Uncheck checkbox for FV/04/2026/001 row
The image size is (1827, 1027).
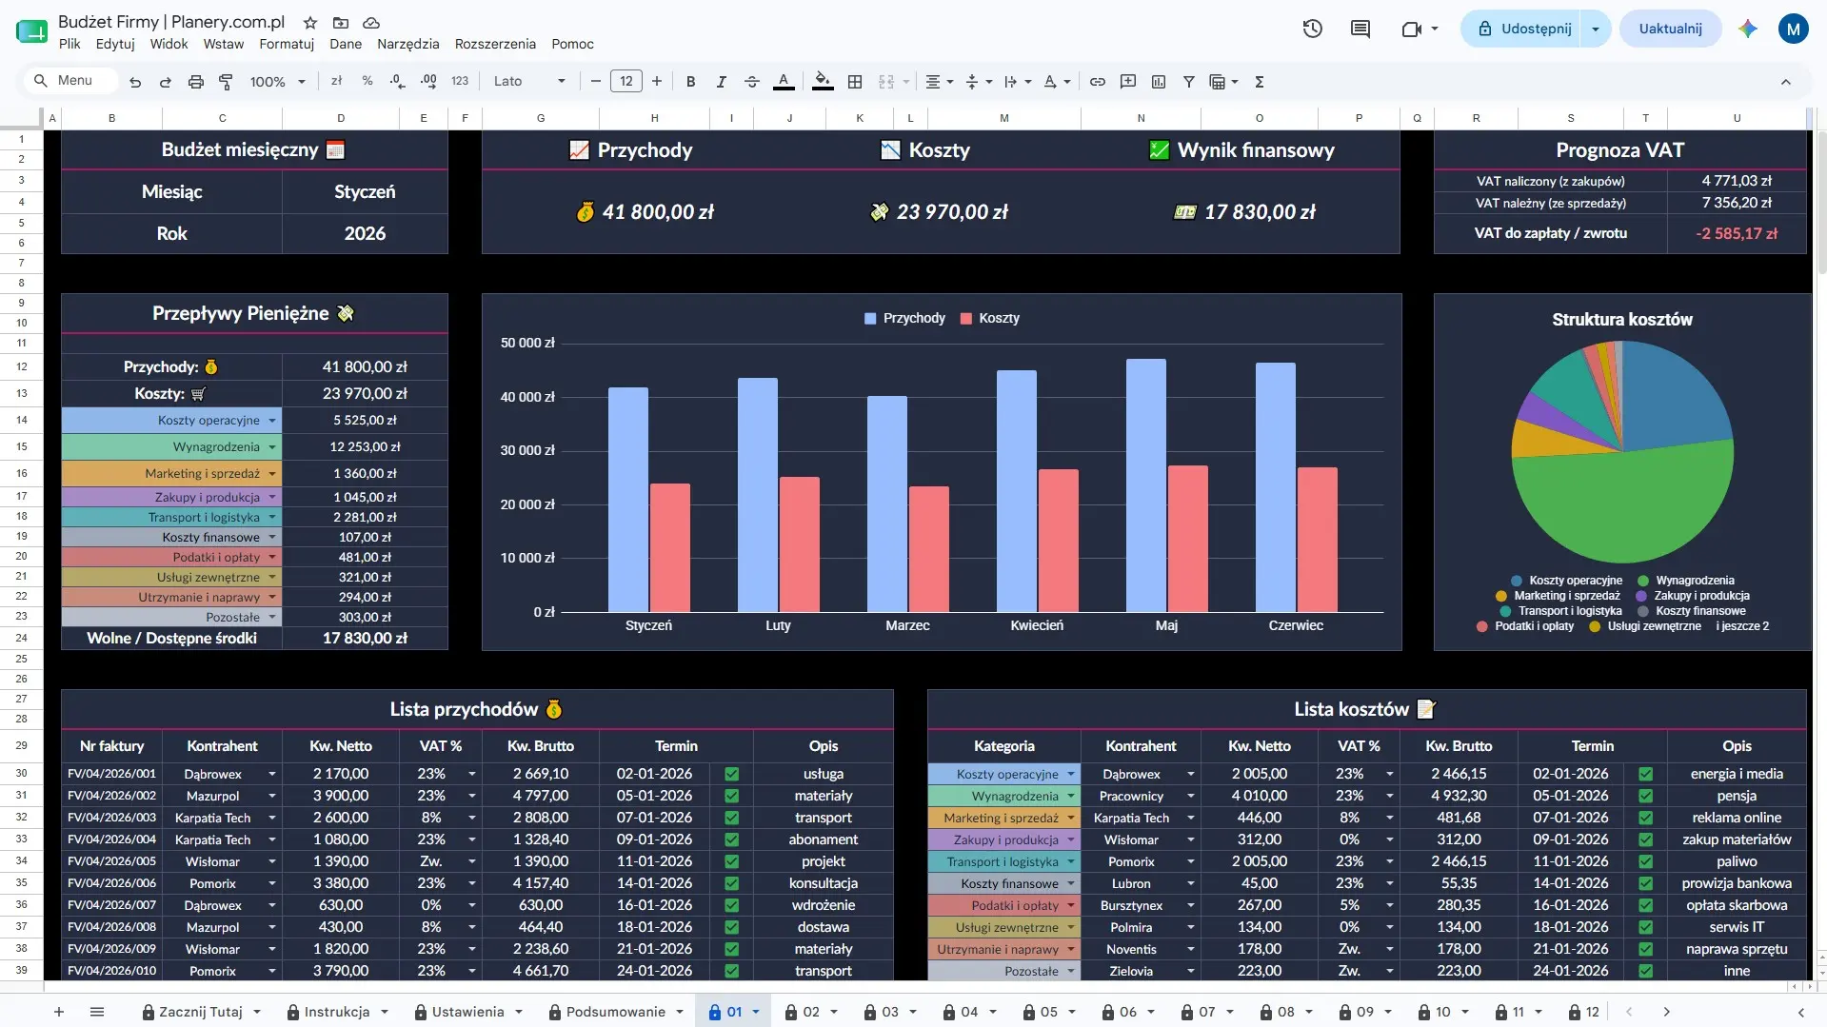coord(732,774)
